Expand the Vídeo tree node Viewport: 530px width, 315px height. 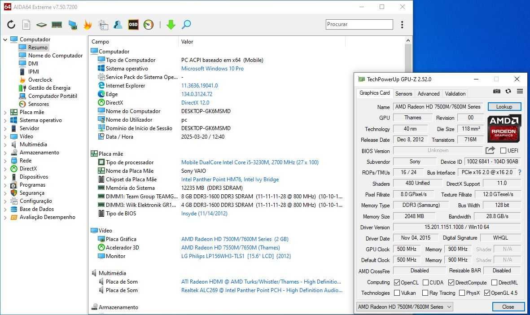(5, 136)
